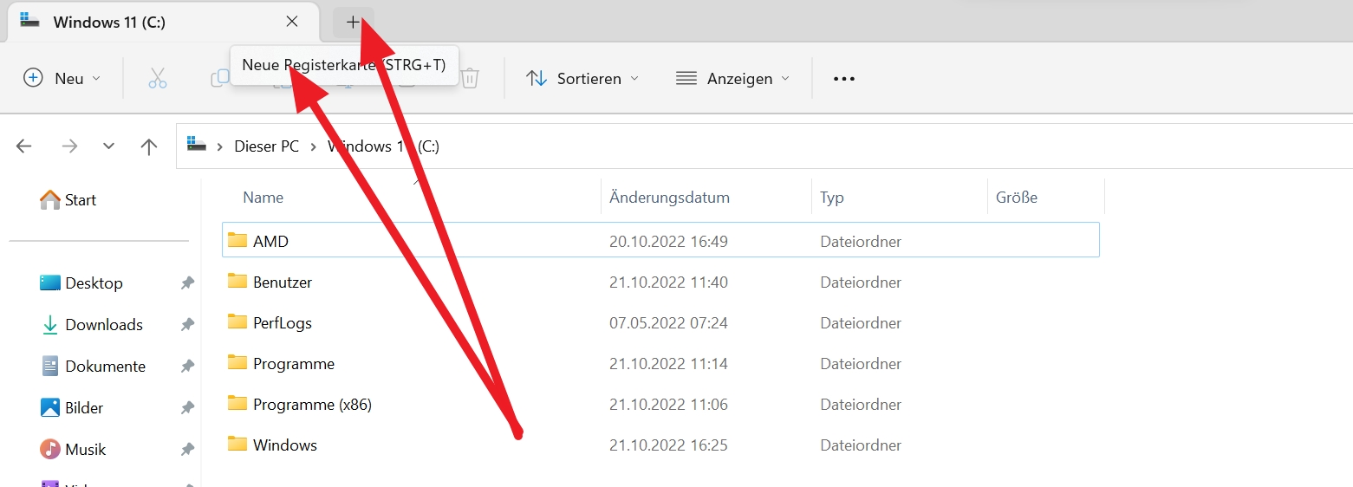This screenshot has height=487, width=1353.
Task: Click the Start home icon
Action: coord(50,199)
